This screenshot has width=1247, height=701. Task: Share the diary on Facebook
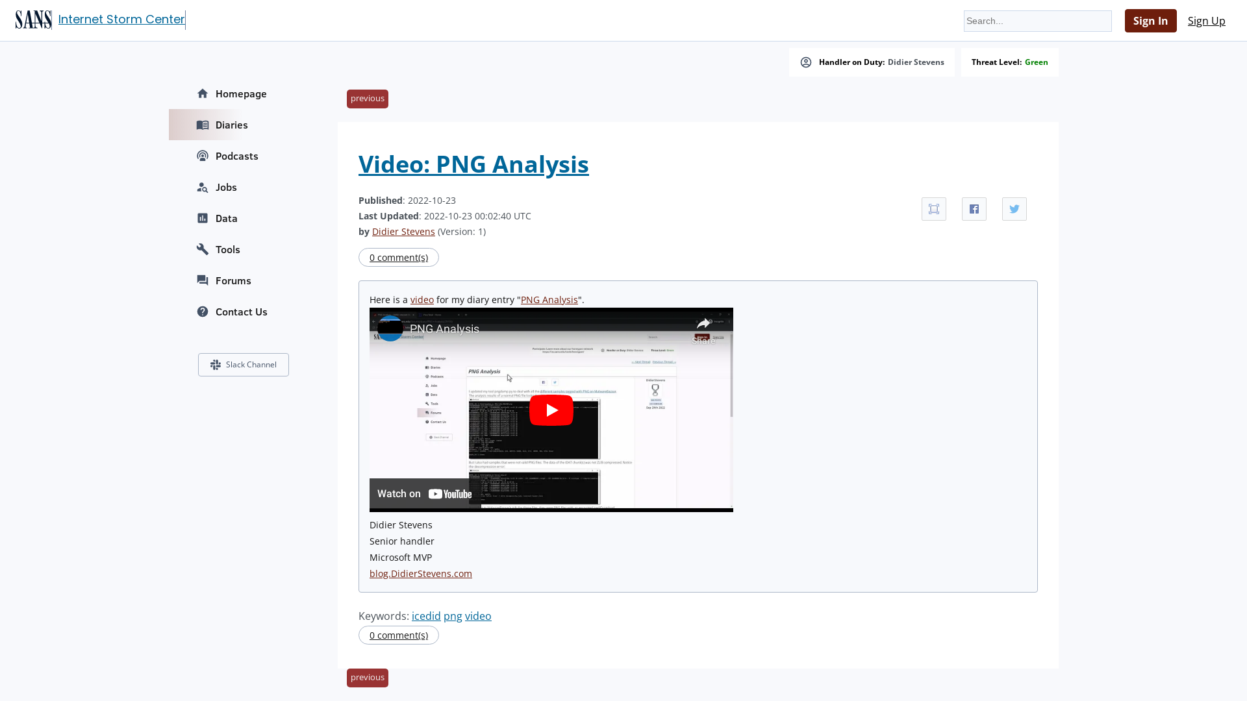click(x=974, y=208)
